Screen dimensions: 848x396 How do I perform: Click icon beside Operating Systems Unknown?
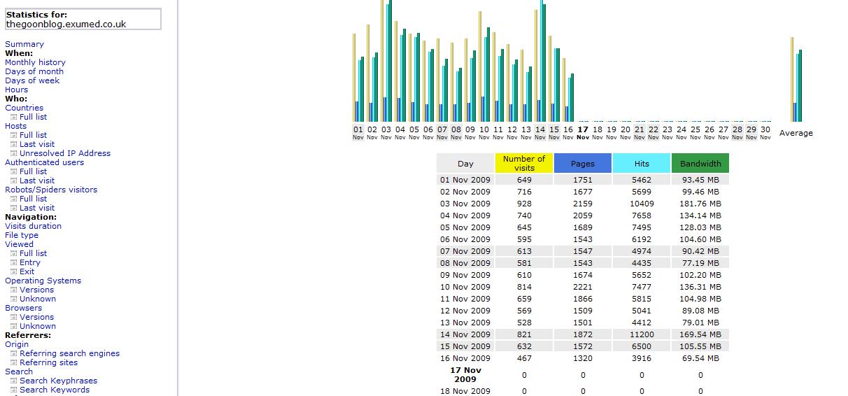pos(13,299)
